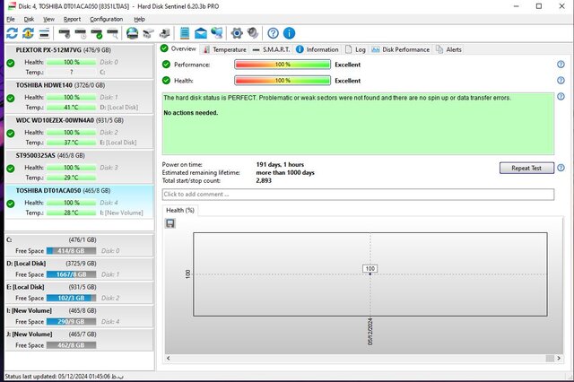The width and height of the screenshot is (574, 382).
Task: Open Configuration via the gear toolbar icon
Action: [x=237, y=33]
